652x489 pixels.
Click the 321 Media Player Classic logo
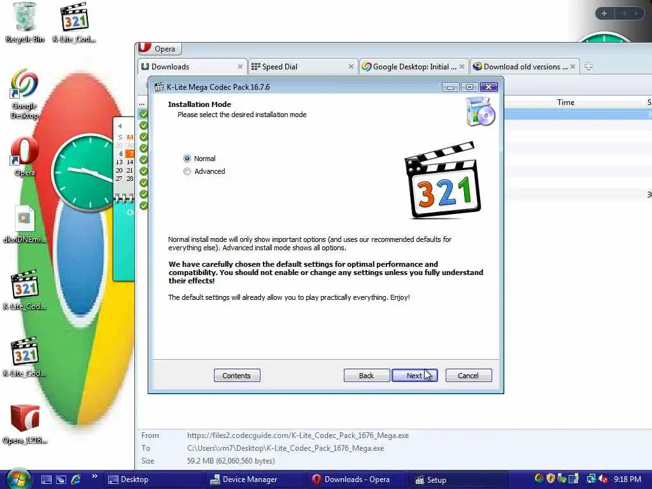tap(442, 180)
